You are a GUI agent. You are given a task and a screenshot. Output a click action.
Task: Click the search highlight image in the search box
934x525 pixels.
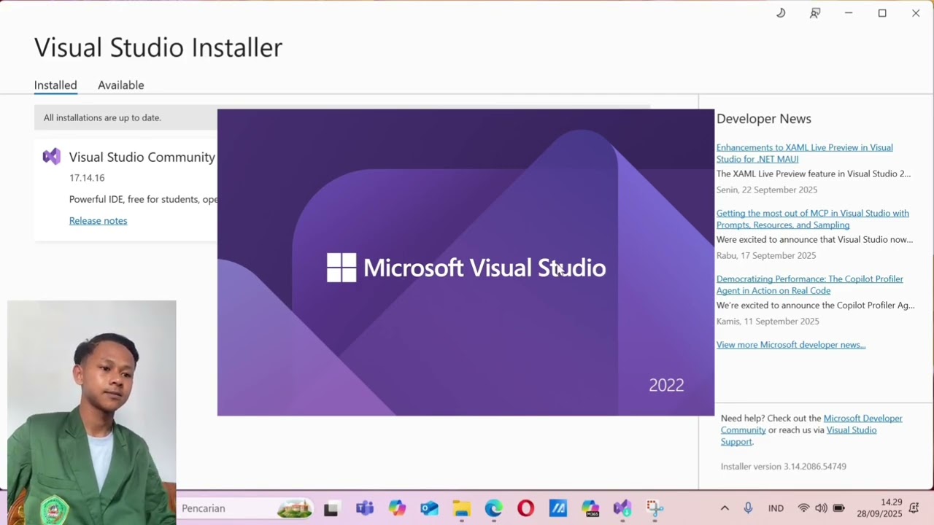(x=295, y=508)
